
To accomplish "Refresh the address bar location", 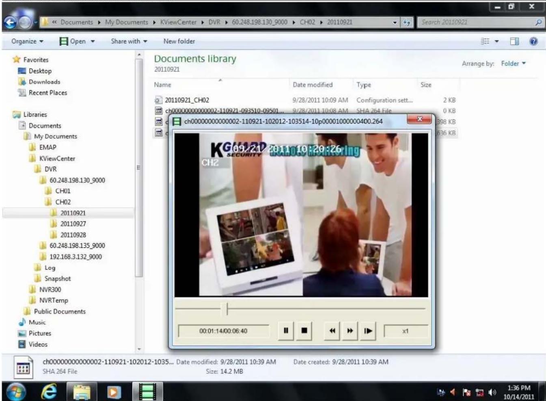I will pyautogui.click(x=406, y=22).
